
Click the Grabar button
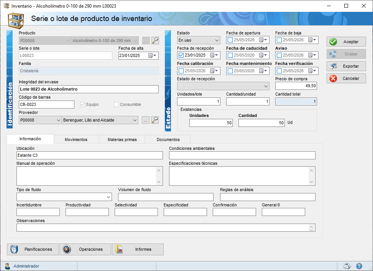coord(346,54)
